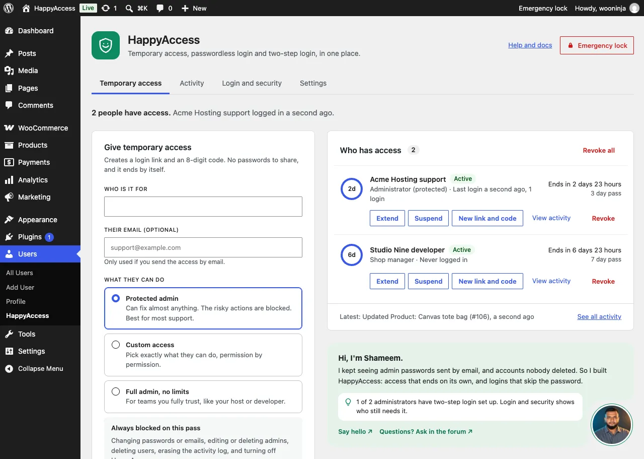
Task: Open the HappyAccess Settings tab
Action: click(x=313, y=83)
